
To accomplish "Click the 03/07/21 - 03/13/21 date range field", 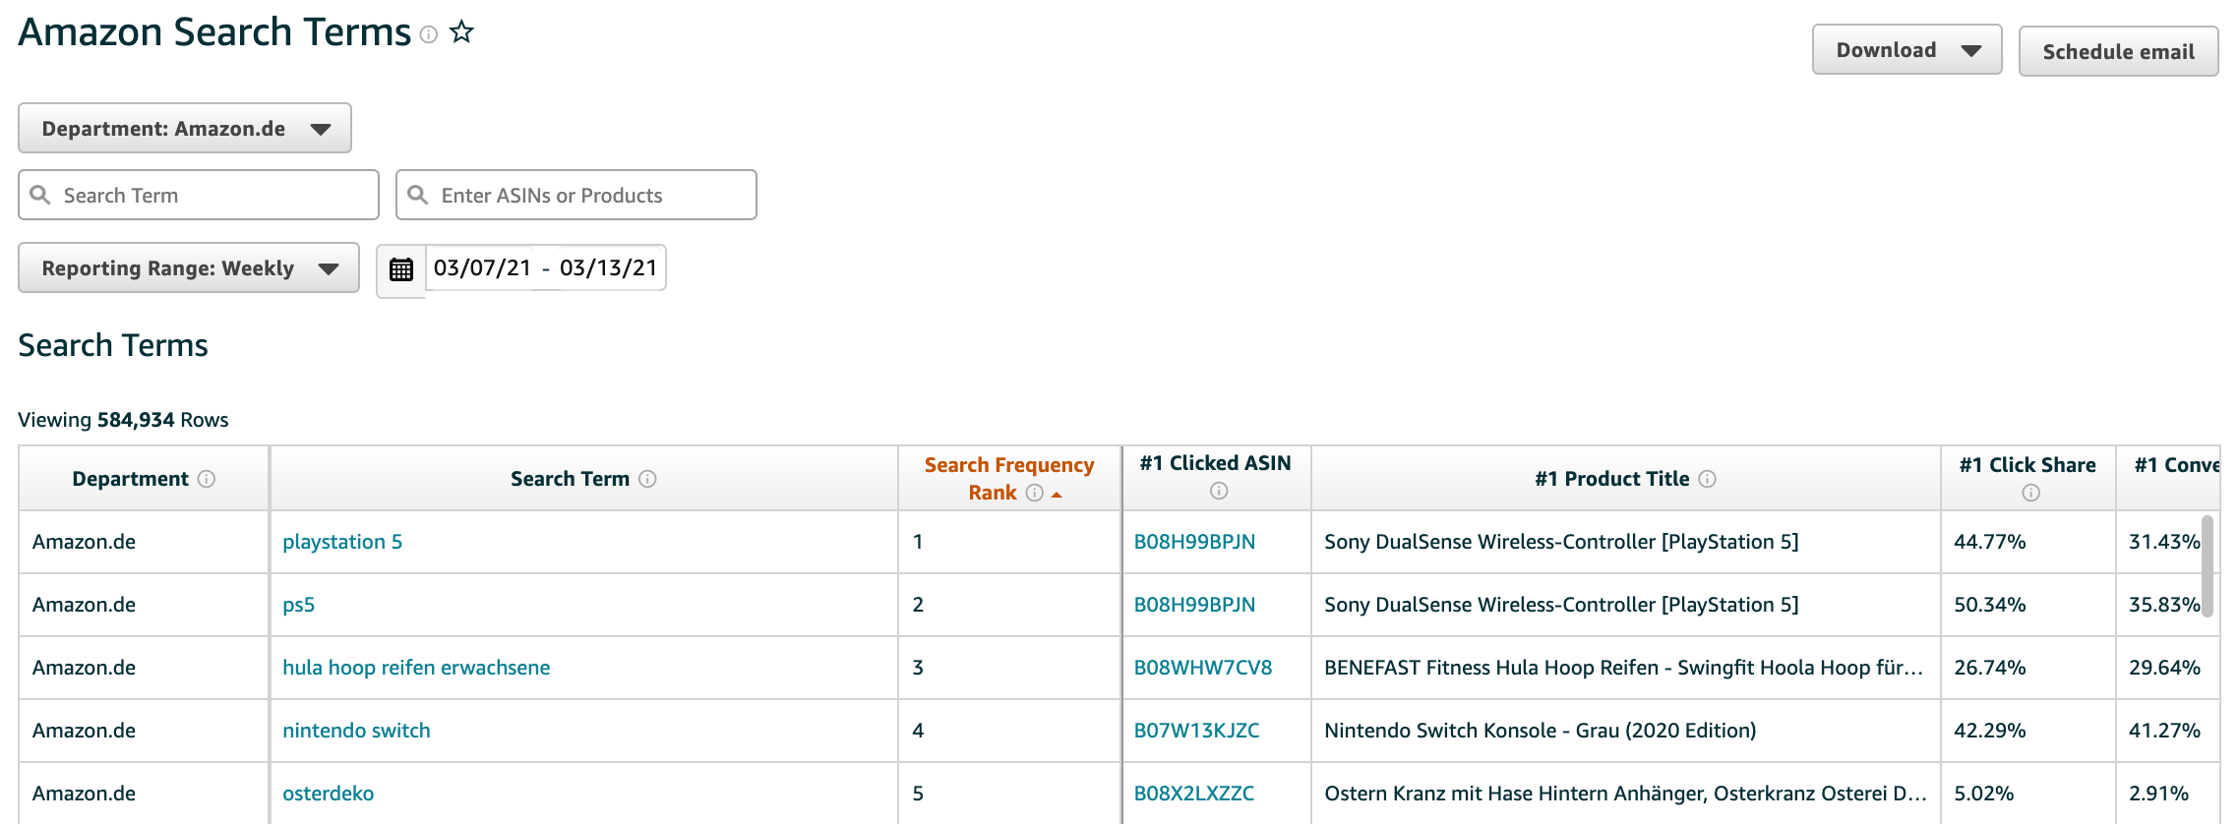I will [545, 268].
